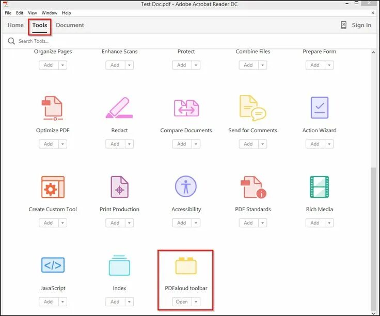Screen dimensions: 380x316
Task: Click the PDFaloud toolbar plugin icon
Action: click(186, 265)
